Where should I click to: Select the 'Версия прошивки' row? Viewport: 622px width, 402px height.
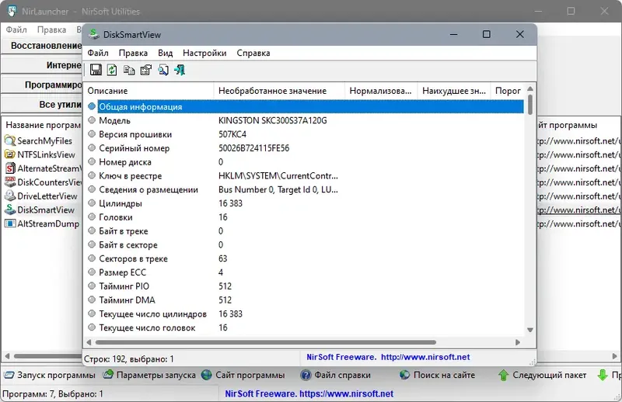click(x=305, y=134)
